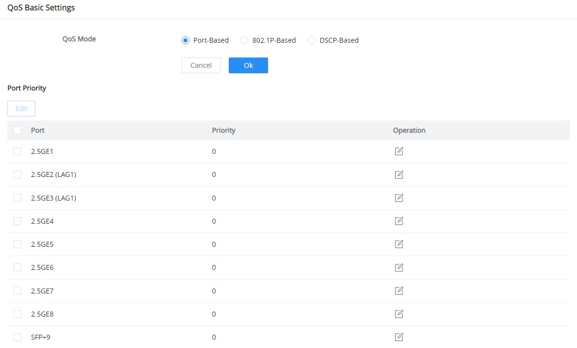Click the 2.5GE1 port name

coord(42,151)
